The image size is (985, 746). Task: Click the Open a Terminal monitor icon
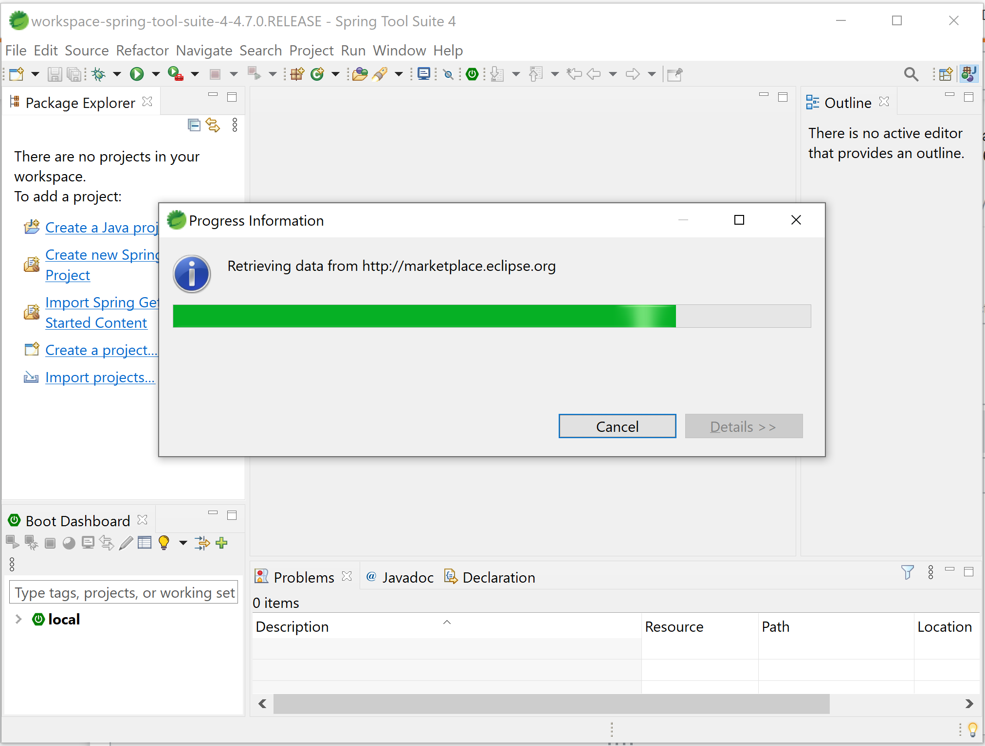424,74
